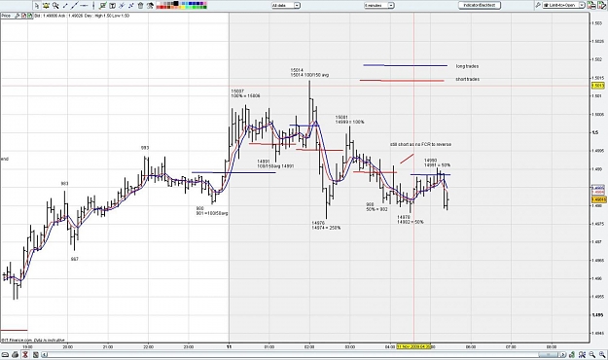Click the buy order icon at top right
Screen dimensions: 608x360
tap(590, 5)
